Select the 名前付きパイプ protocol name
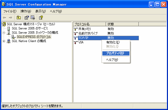 click(x=88, y=33)
